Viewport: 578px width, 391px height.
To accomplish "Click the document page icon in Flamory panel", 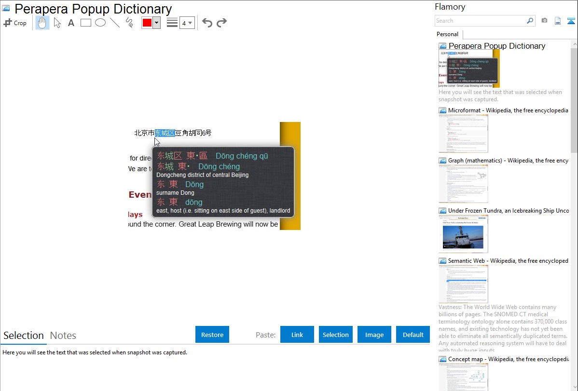I will tap(558, 21).
